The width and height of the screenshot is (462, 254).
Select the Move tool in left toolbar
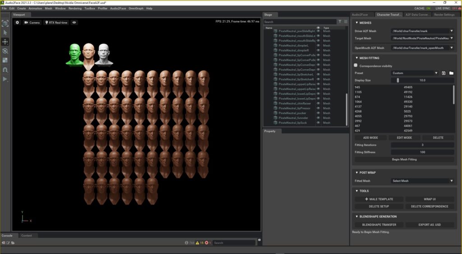pyautogui.click(x=5, y=42)
